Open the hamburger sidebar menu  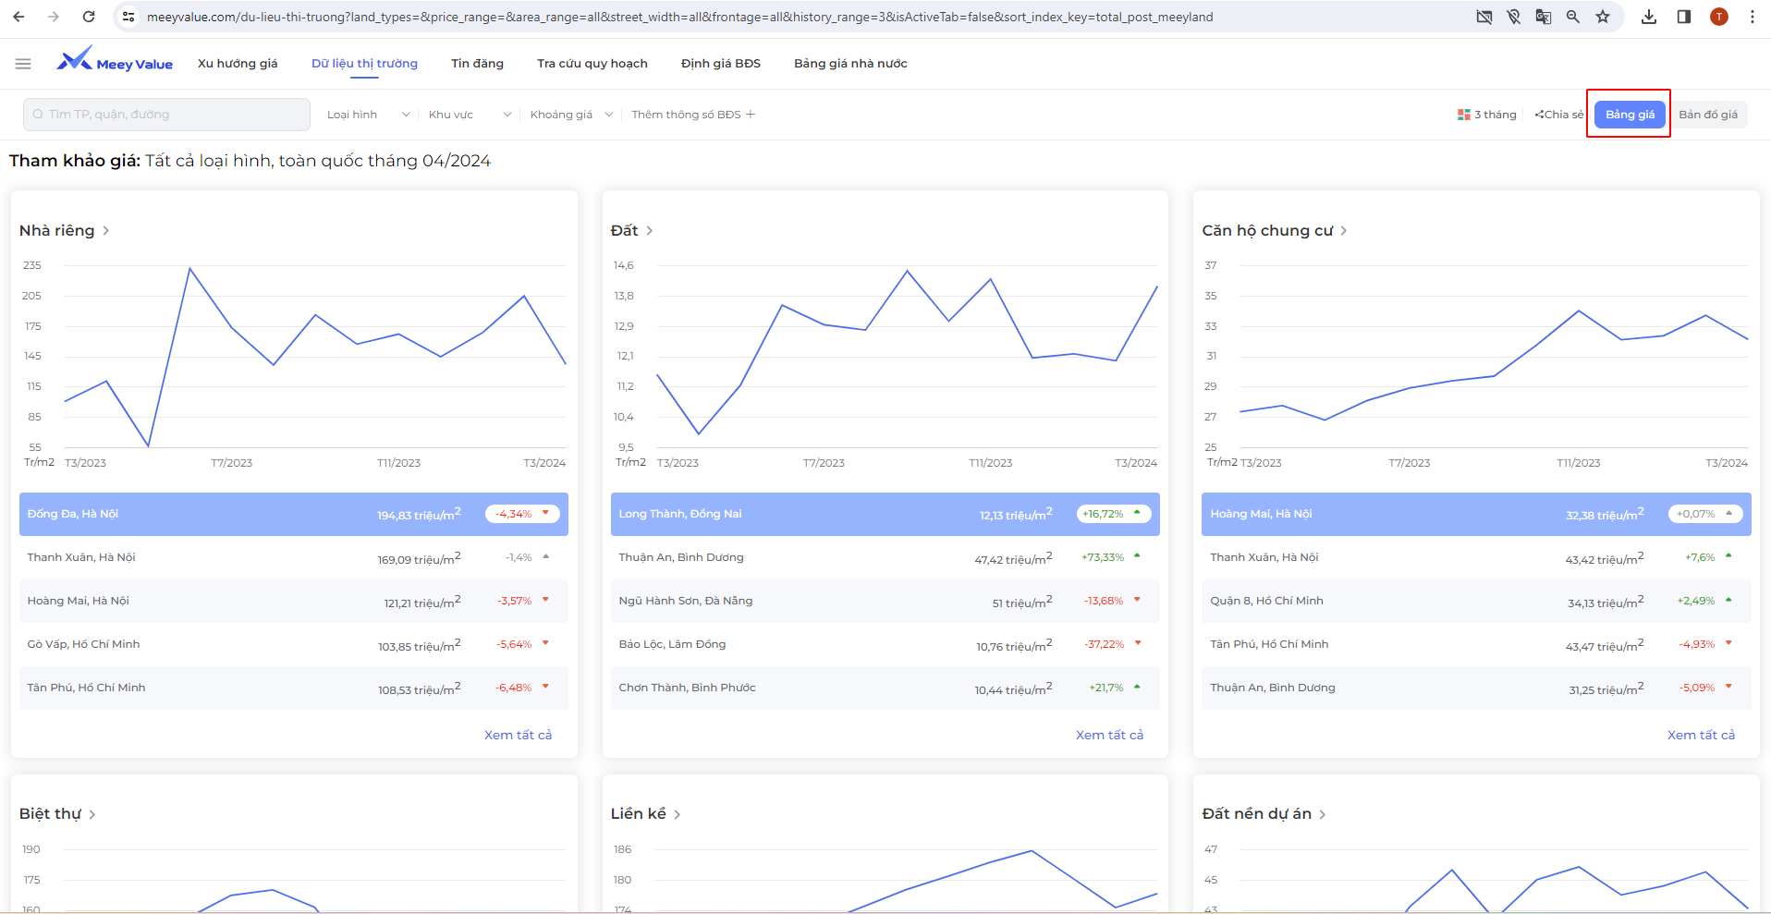click(23, 64)
